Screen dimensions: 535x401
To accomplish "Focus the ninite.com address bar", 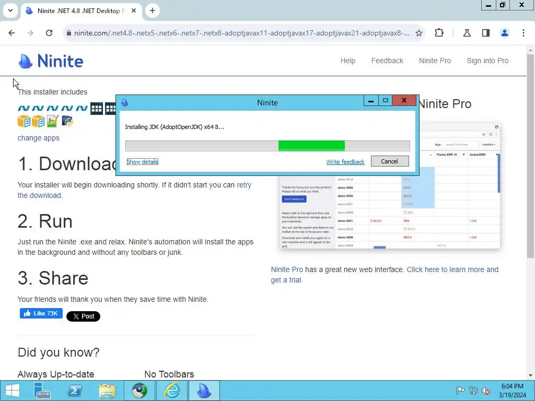I will click(241, 33).
